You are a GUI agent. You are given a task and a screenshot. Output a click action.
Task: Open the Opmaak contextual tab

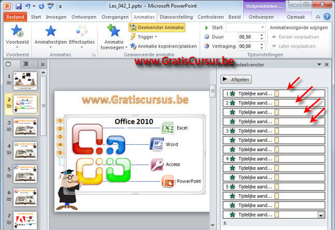pos(296,17)
